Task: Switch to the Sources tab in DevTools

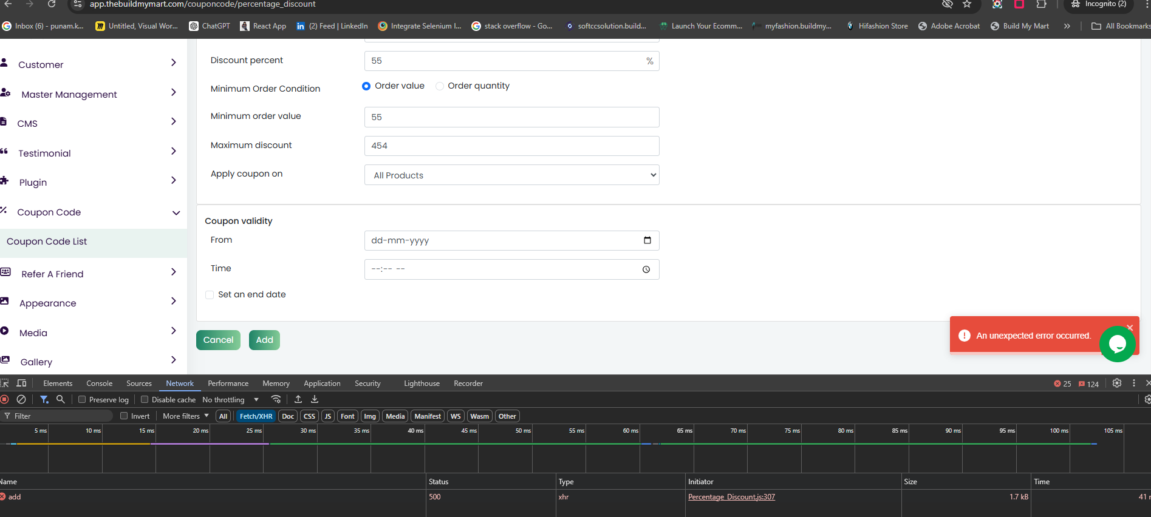Action: pyautogui.click(x=139, y=384)
